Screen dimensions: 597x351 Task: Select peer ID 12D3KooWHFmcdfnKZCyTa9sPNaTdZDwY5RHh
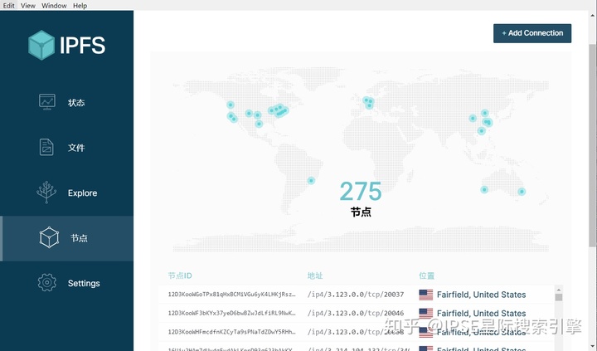point(231,332)
